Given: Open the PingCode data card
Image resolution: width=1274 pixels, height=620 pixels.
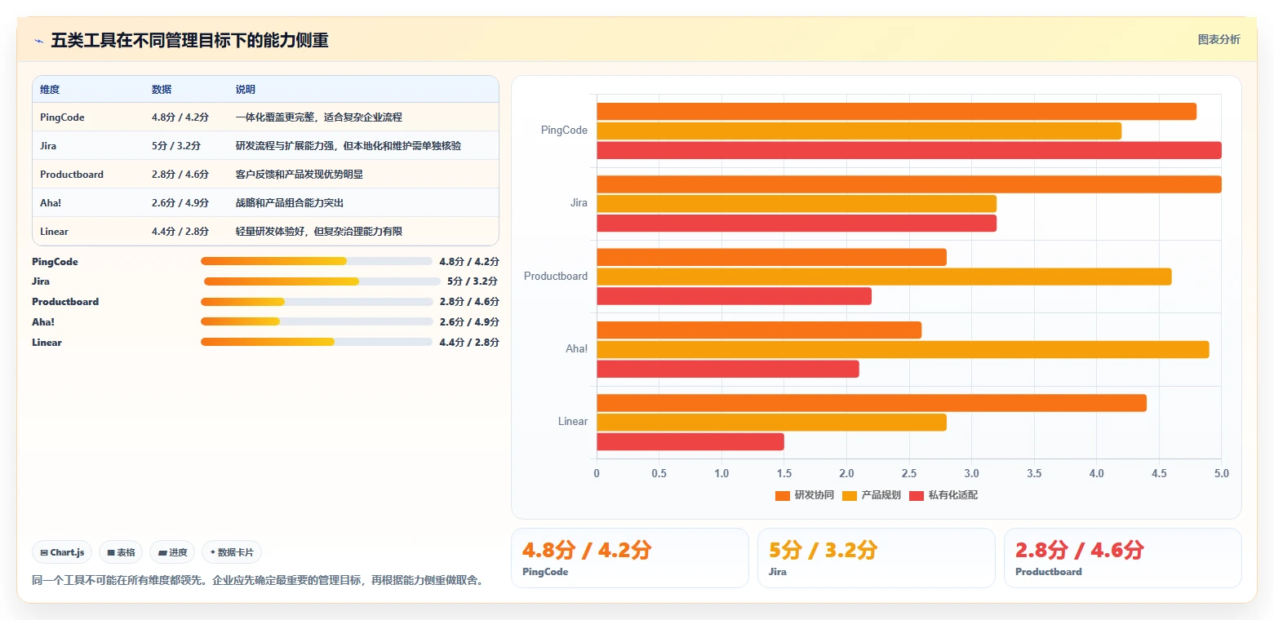Looking at the screenshot, I should [x=629, y=558].
